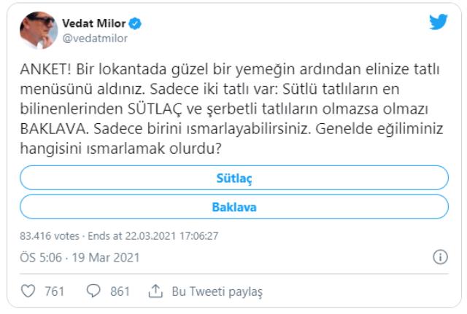Click the "Bu Tweeti paylaş" link
The image size is (467, 314).
[217, 291]
